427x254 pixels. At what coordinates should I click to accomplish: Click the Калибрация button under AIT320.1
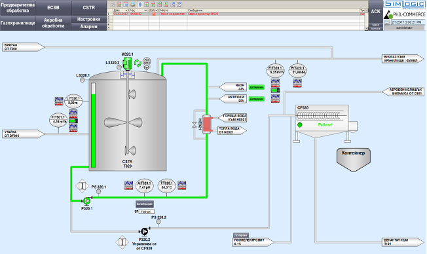[x=145, y=204]
